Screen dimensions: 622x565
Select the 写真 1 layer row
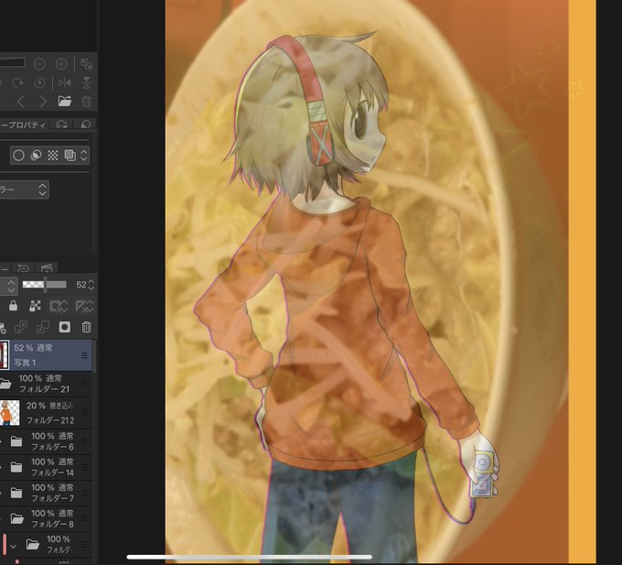tap(46, 355)
